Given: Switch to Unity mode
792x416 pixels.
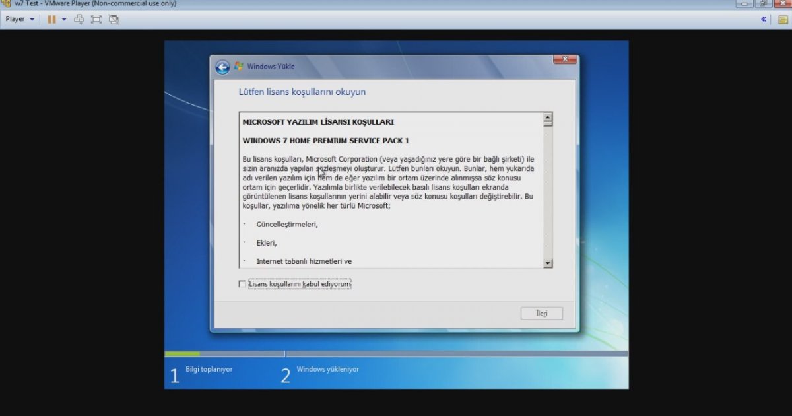Looking at the screenshot, I should (114, 19).
